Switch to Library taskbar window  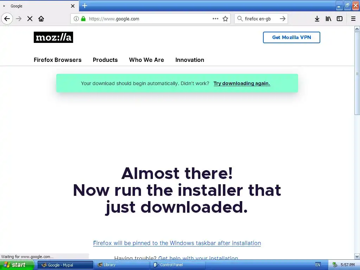click(x=121, y=265)
